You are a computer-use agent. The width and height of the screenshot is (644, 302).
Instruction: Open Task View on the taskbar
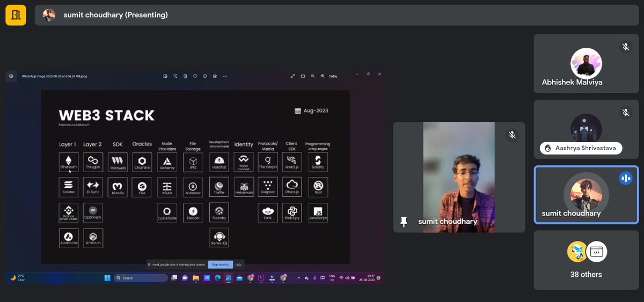pos(174,278)
